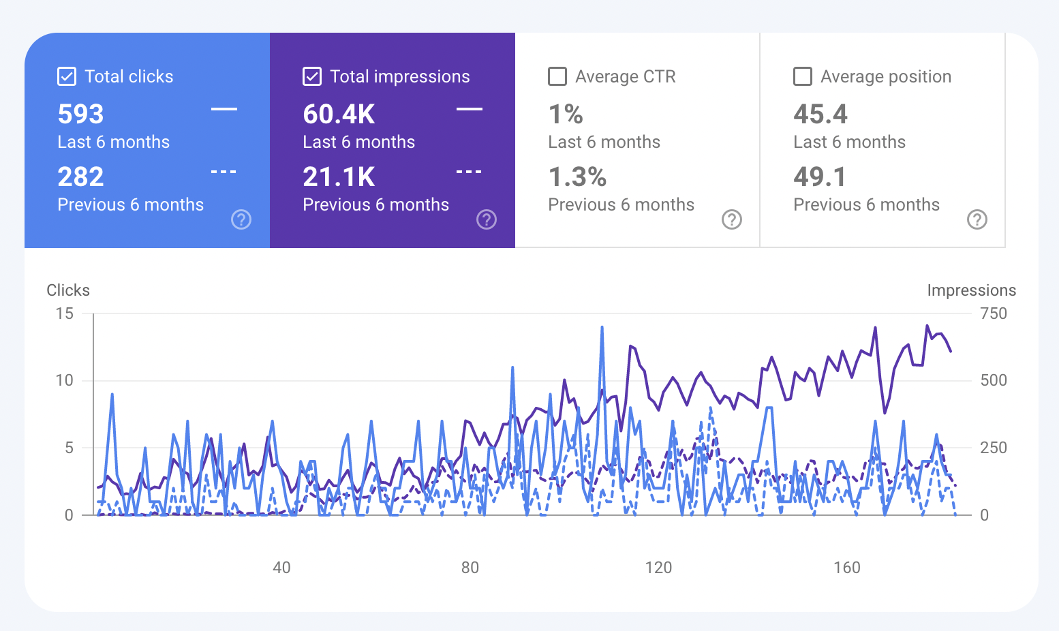This screenshot has width=1059, height=631.
Task: Open help icon on Total clicks card
Action: pos(241,219)
